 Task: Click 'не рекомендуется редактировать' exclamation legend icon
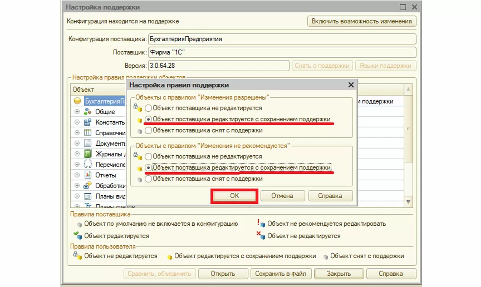(x=261, y=223)
